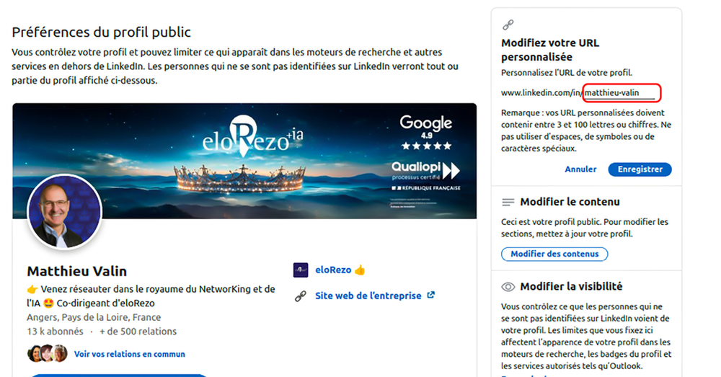The image size is (721, 377).
Task: Click the eloRezo company logo icon
Action: (x=301, y=270)
